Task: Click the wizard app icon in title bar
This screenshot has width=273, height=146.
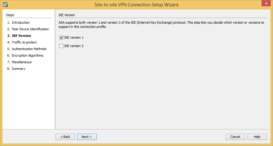Action: [5, 4]
